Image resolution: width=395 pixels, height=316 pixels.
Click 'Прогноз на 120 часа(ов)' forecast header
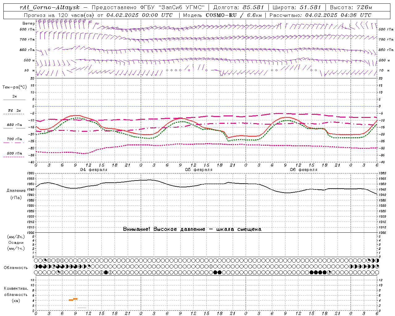pos(59,15)
